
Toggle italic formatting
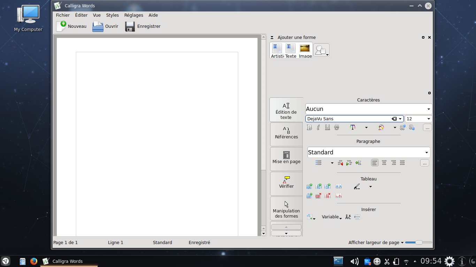(318, 128)
